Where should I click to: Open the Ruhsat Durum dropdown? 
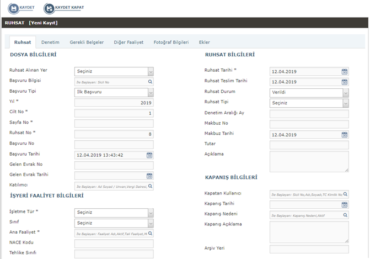(345, 92)
